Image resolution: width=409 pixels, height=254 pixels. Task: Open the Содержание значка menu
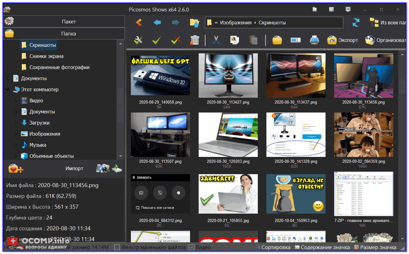tap(322, 247)
